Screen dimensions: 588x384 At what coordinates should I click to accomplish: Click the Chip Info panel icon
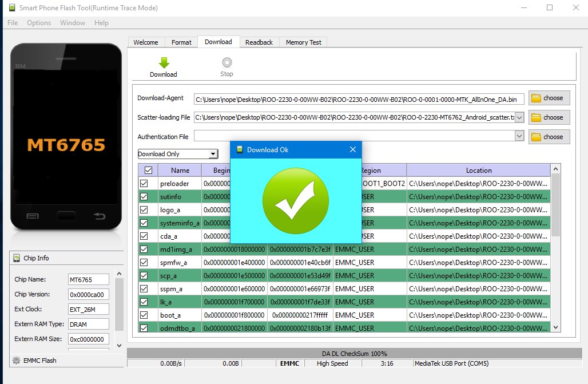(x=17, y=258)
